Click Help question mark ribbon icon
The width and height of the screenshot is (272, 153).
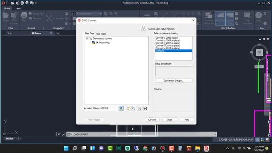258,15
